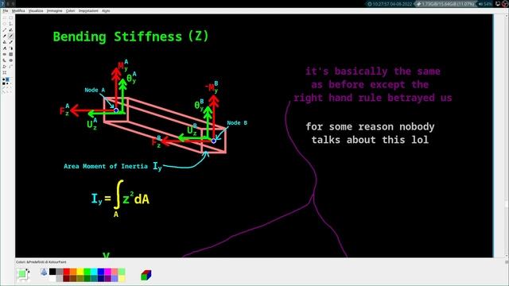
Task: Select the Color Eraser tool
Action: coord(5,48)
